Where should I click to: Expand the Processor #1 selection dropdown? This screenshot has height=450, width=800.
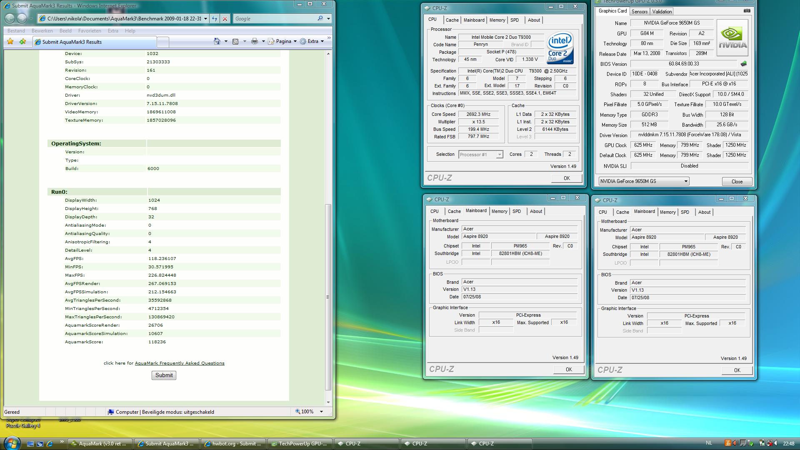point(499,155)
